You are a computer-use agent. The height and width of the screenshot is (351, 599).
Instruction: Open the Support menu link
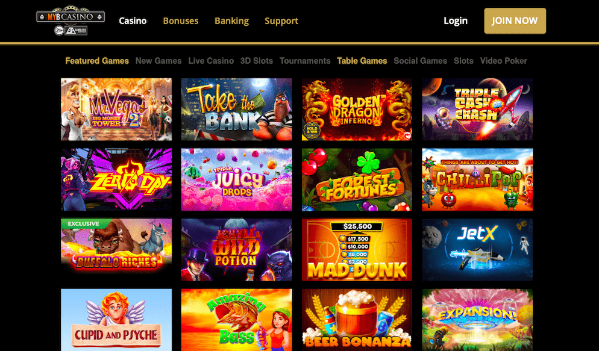tap(281, 20)
